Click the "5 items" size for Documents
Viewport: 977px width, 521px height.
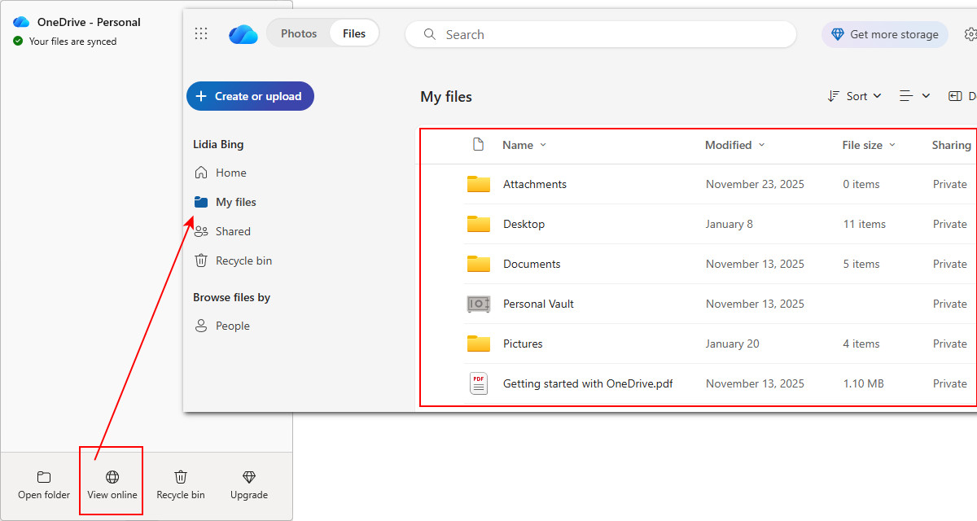coord(861,264)
